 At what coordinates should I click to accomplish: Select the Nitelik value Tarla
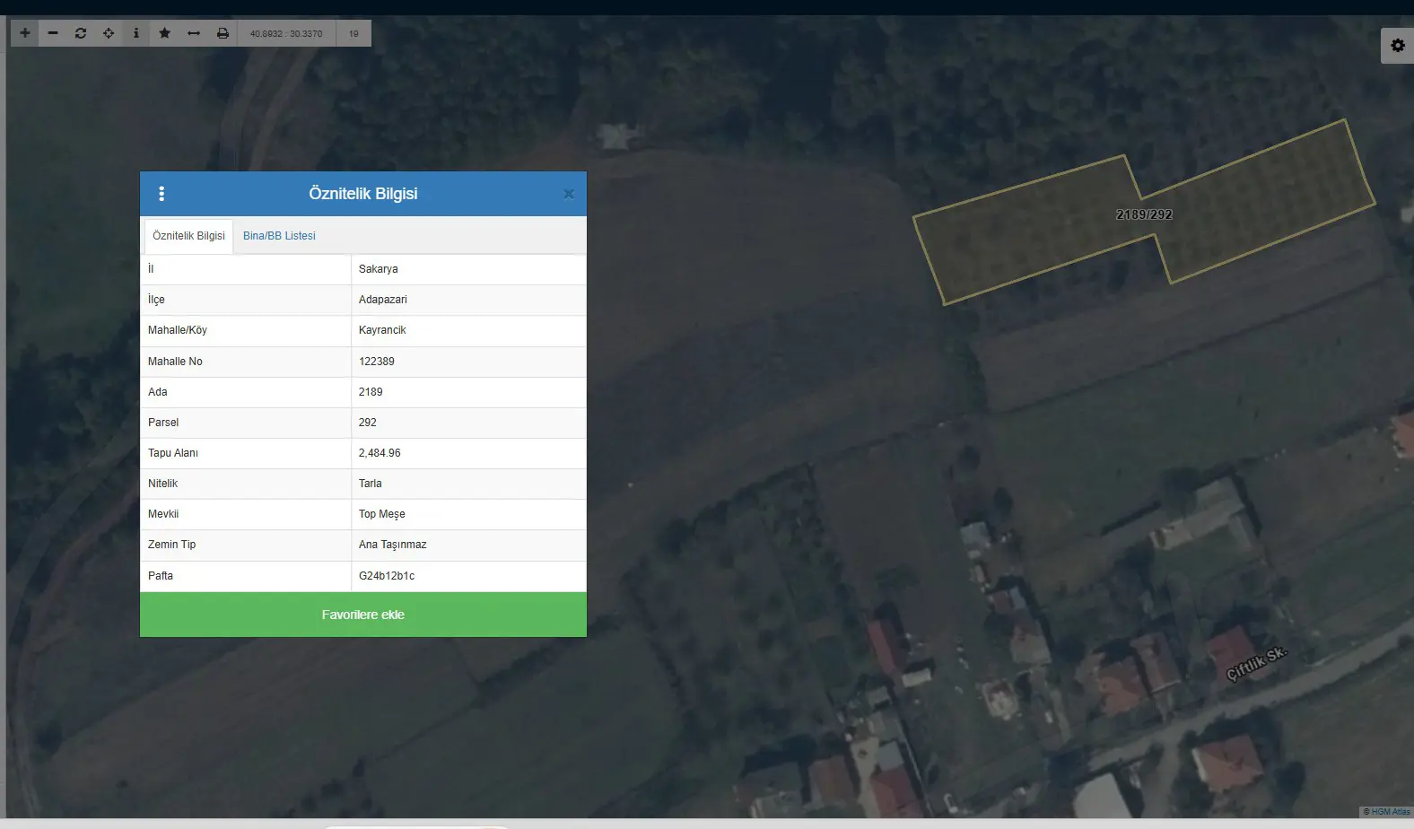click(x=469, y=484)
